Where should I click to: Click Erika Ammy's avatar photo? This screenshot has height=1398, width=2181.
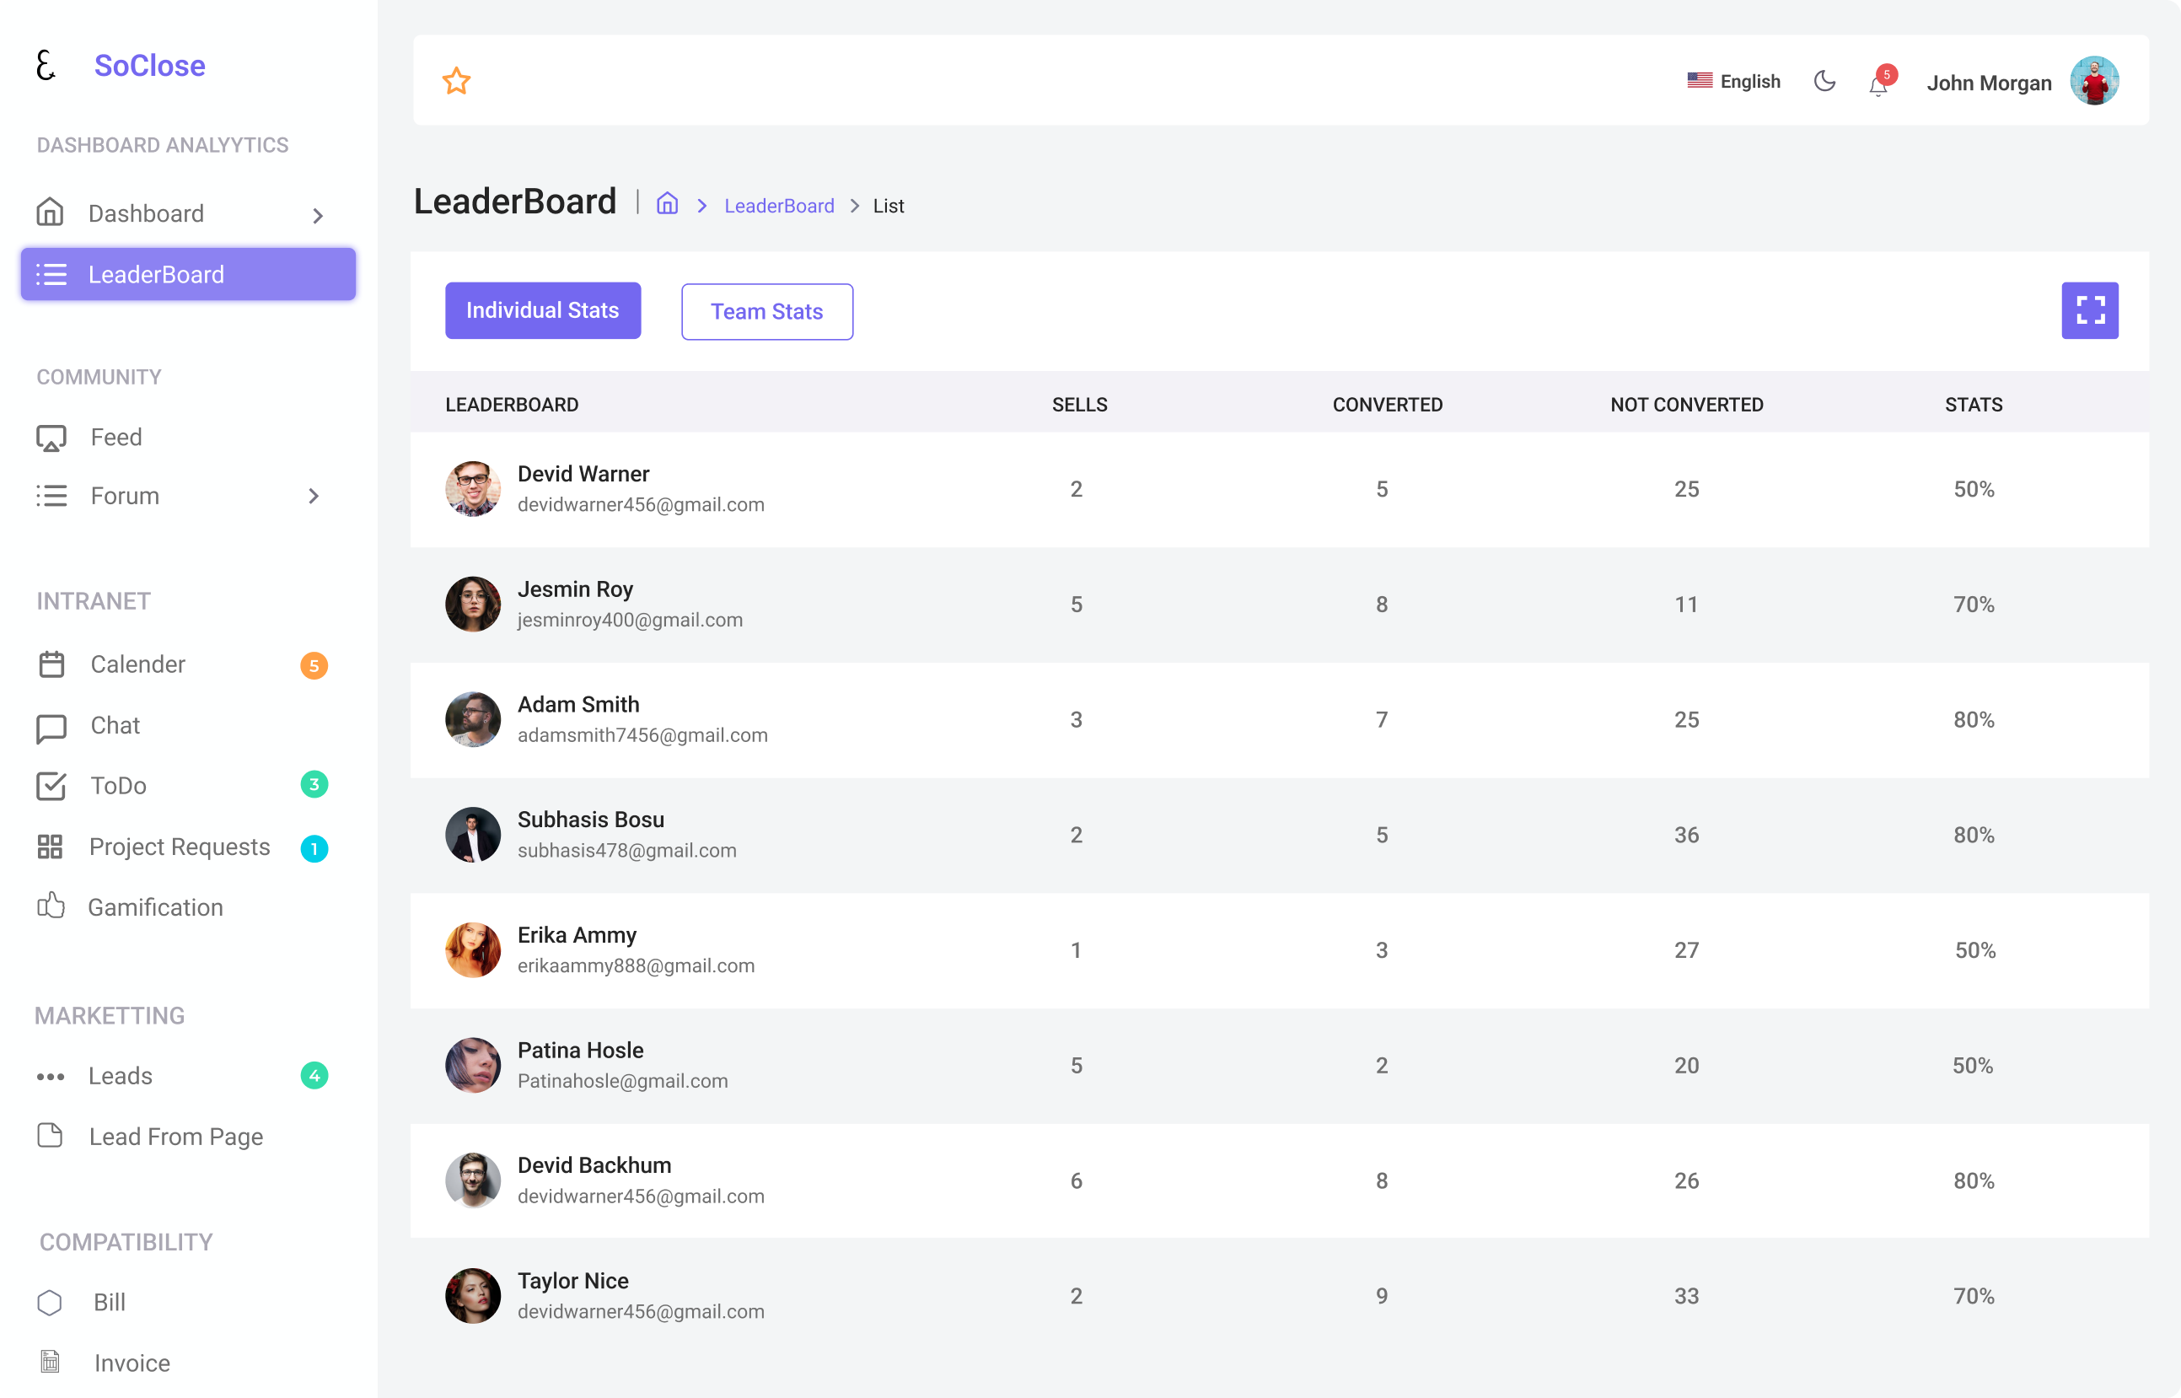(x=473, y=949)
